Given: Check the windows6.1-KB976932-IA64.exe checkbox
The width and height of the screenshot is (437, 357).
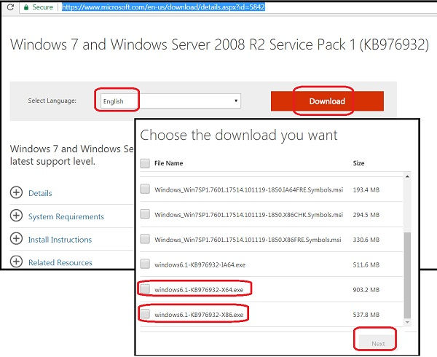Looking at the screenshot, I should [145, 264].
